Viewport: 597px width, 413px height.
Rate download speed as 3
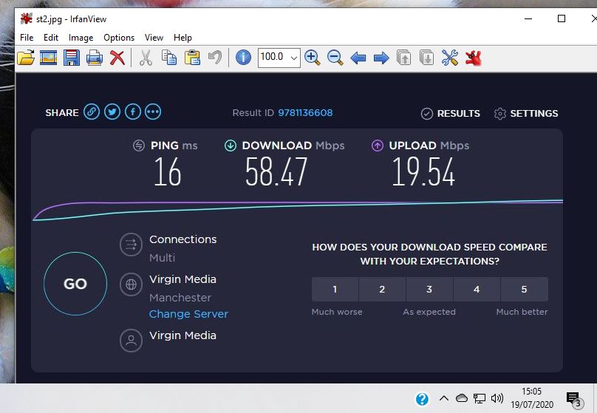pyautogui.click(x=429, y=290)
